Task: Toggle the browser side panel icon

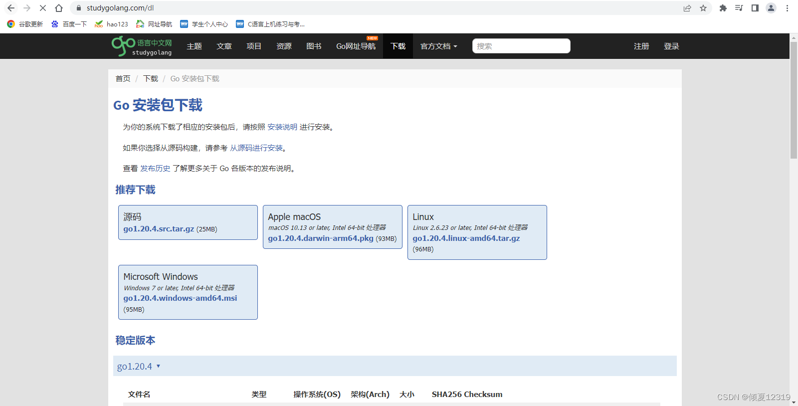Action: pyautogui.click(x=755, y=8)
